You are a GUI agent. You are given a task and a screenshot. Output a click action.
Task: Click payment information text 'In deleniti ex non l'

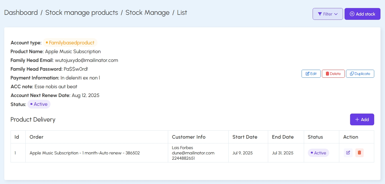click(80, 78)
